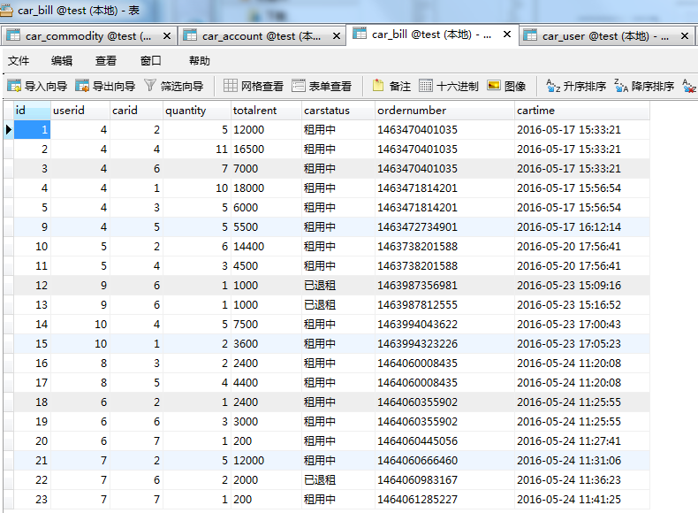Viewport: 698px width, 513px height.
Task: Select totalrent cell 3600
Action: [266, 344]
